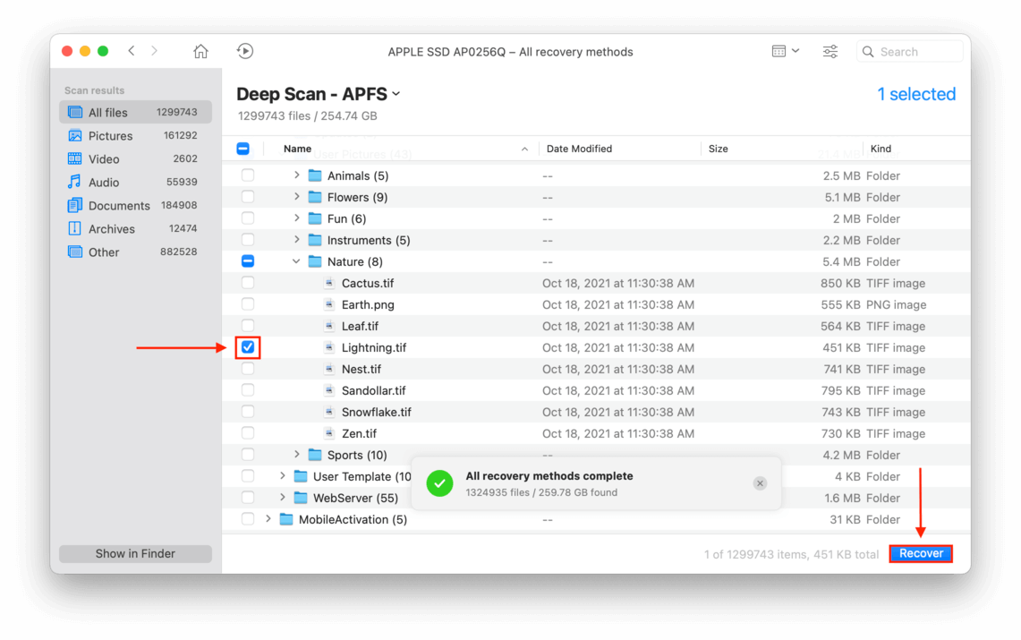Select the Sandollar.tif file row
Viewport: 1021px width, 640px height.
point(596,390)
